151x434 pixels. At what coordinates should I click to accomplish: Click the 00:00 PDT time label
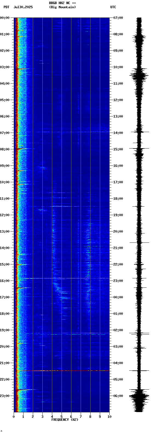(5, 18)
